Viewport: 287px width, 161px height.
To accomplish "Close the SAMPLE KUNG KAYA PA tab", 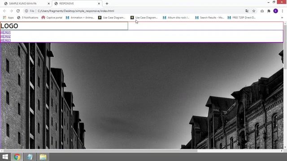I will 49,4.
